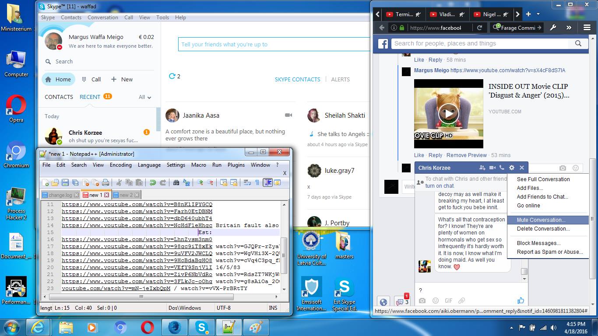Click 'turn on chat' link
The width and height of the screenshot is (598, 336).
point(440,186)
